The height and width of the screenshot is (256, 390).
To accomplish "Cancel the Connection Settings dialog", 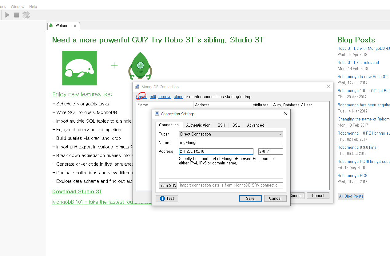I will [x=275, y=198].
